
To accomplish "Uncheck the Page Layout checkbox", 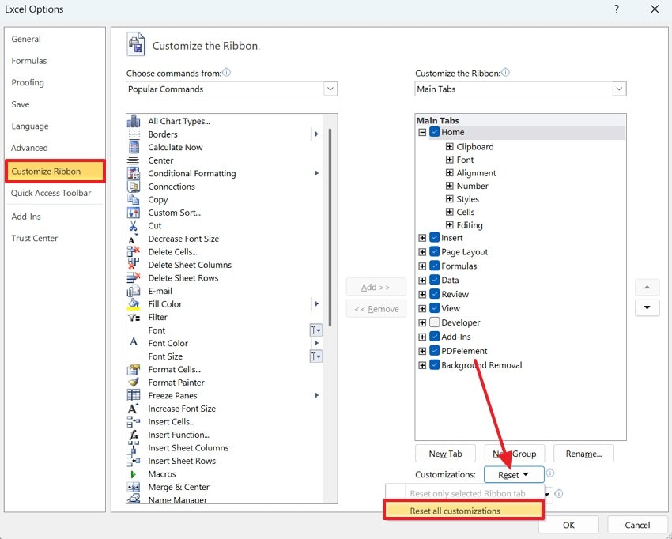I will pyautogui.click(x=435, y=251).
